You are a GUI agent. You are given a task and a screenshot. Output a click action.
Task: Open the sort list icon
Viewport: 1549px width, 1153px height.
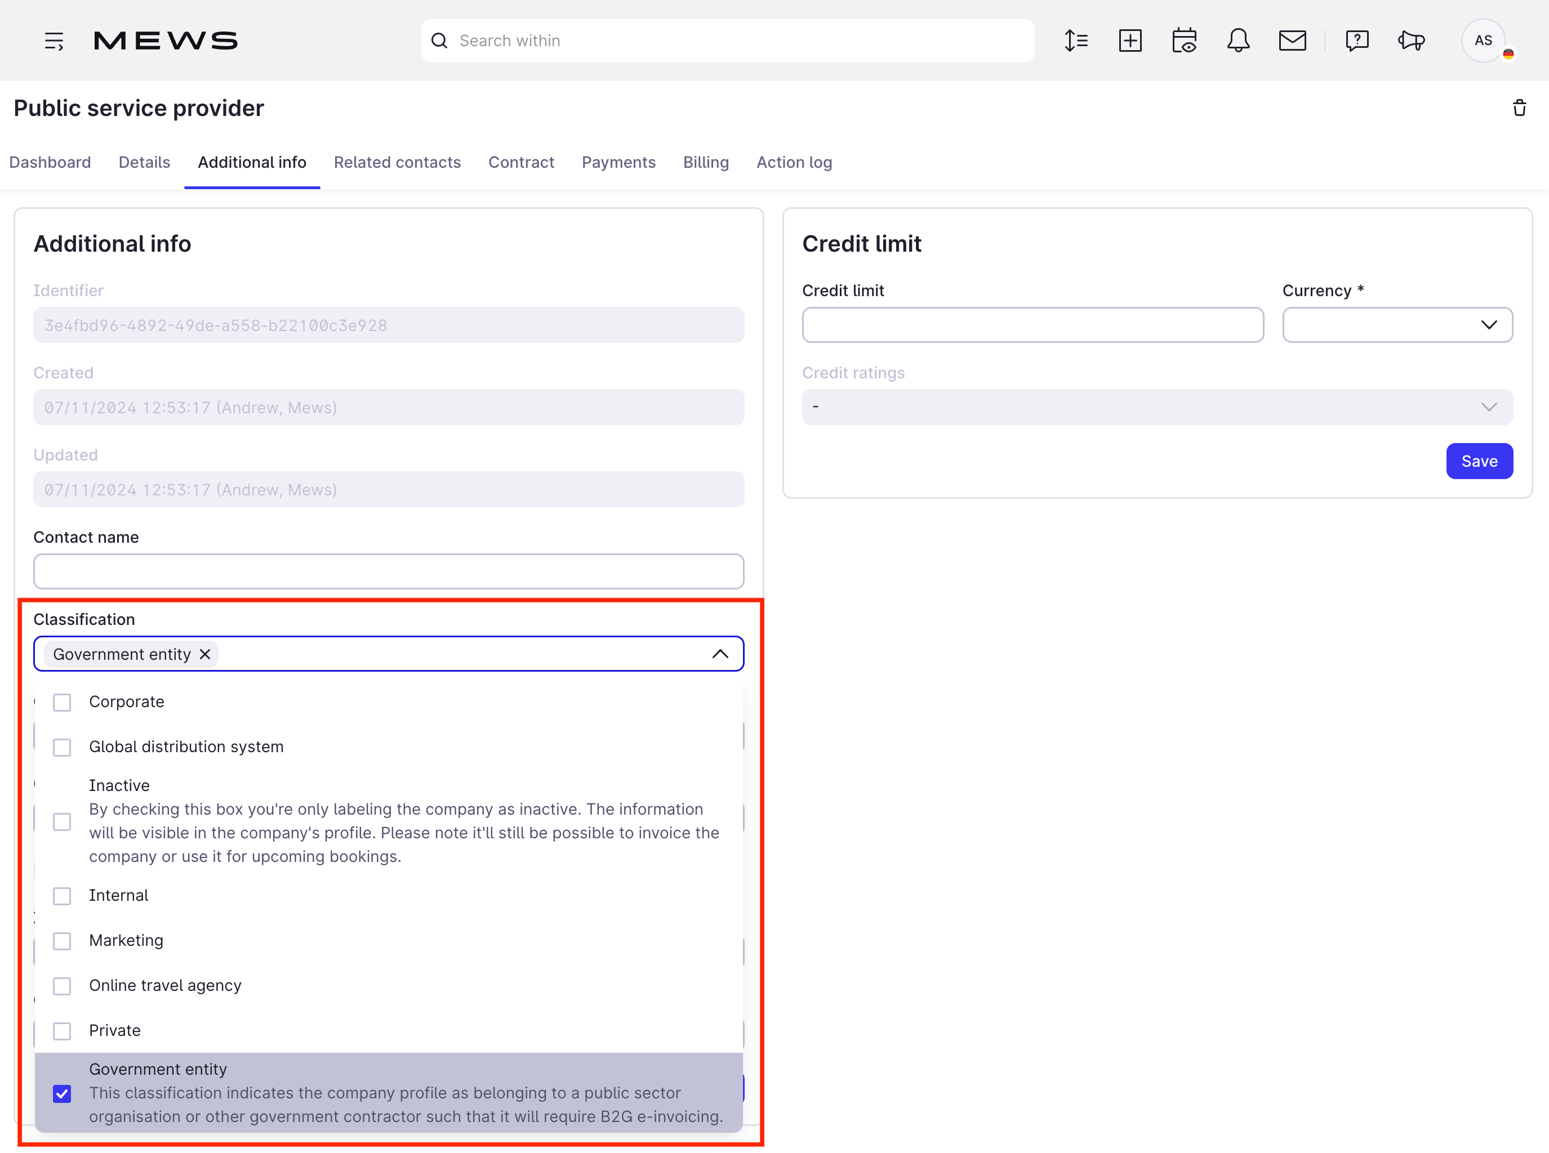[x=1076, y=41]
